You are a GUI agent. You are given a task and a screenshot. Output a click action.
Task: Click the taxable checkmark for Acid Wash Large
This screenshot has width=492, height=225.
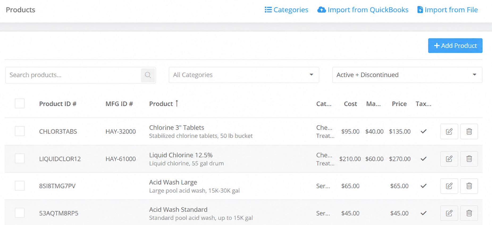[423, 186]
